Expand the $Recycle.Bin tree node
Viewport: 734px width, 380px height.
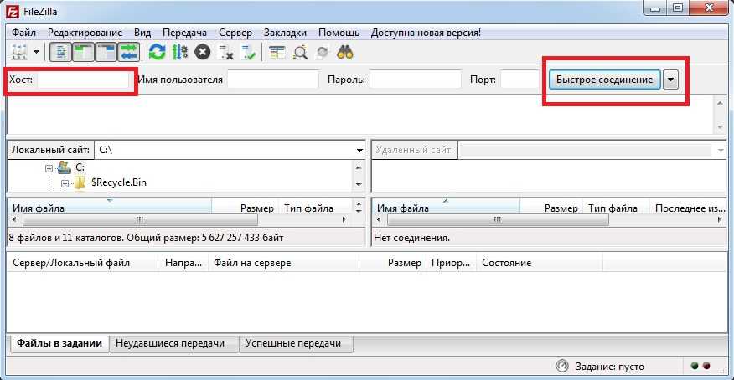pos(65,182)
